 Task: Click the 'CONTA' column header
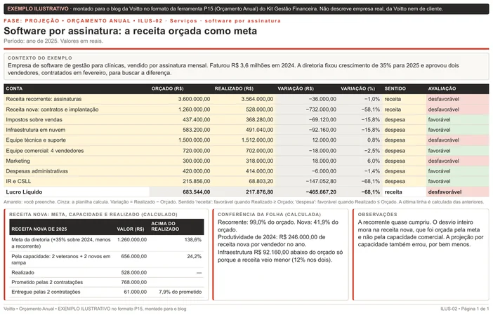point(14,88)
